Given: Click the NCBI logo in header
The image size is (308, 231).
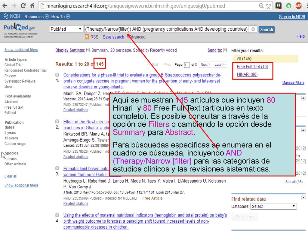Looking at the screenshot, I should 12,16.
